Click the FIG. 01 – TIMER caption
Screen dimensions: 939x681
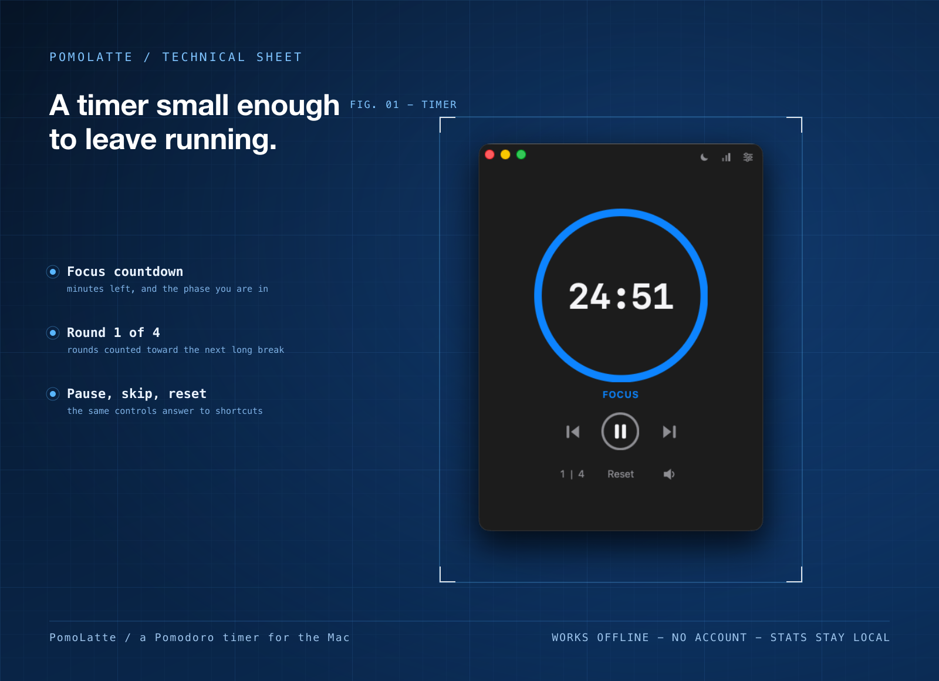(403, 104)
